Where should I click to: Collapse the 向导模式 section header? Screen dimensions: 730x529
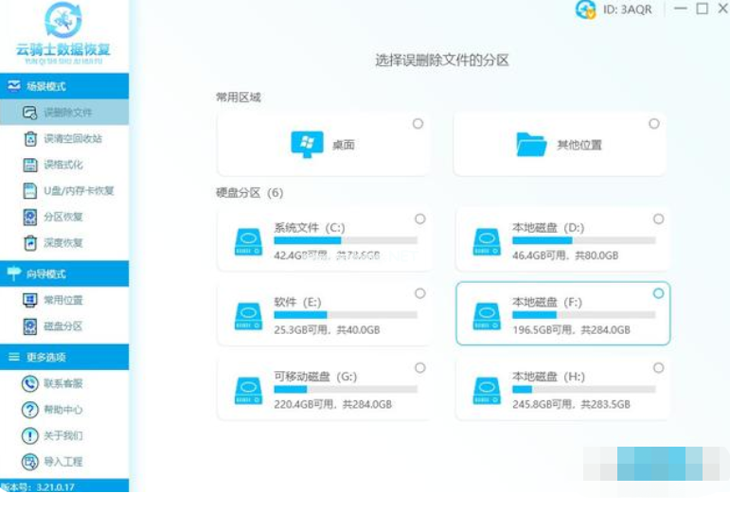point(63,274)
